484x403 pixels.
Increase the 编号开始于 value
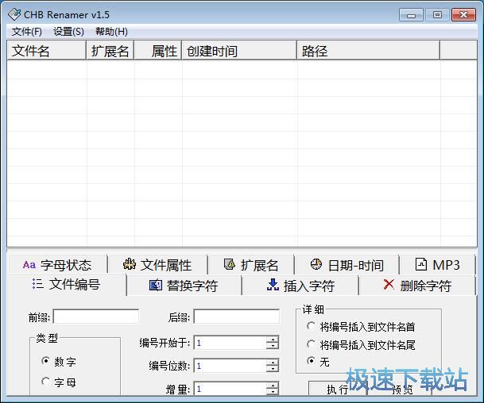coord(273,340)
